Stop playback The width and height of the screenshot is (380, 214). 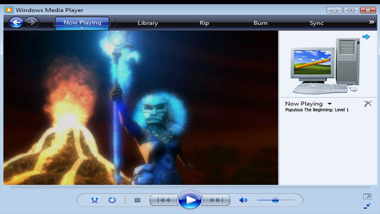pos(137,200)
